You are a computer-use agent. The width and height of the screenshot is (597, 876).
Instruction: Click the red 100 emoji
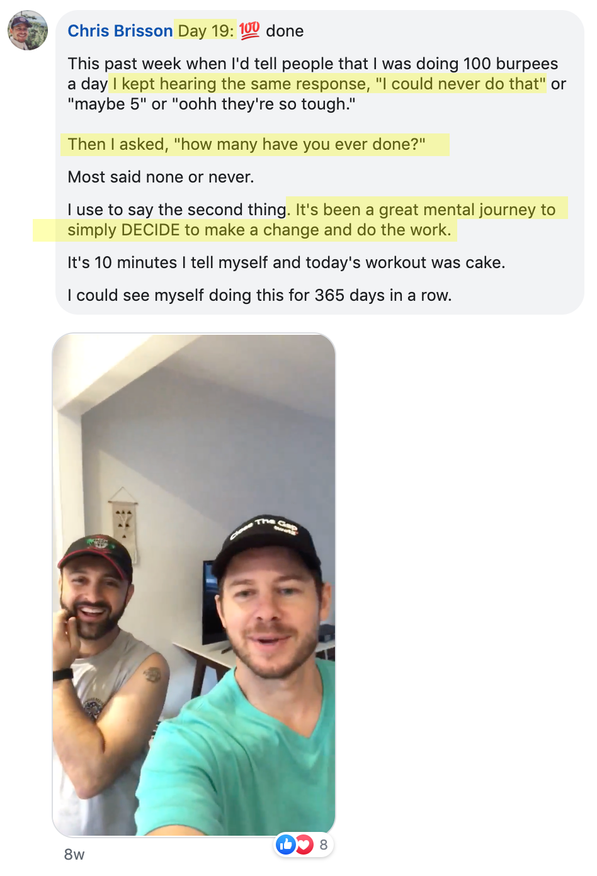coord(249,30)
